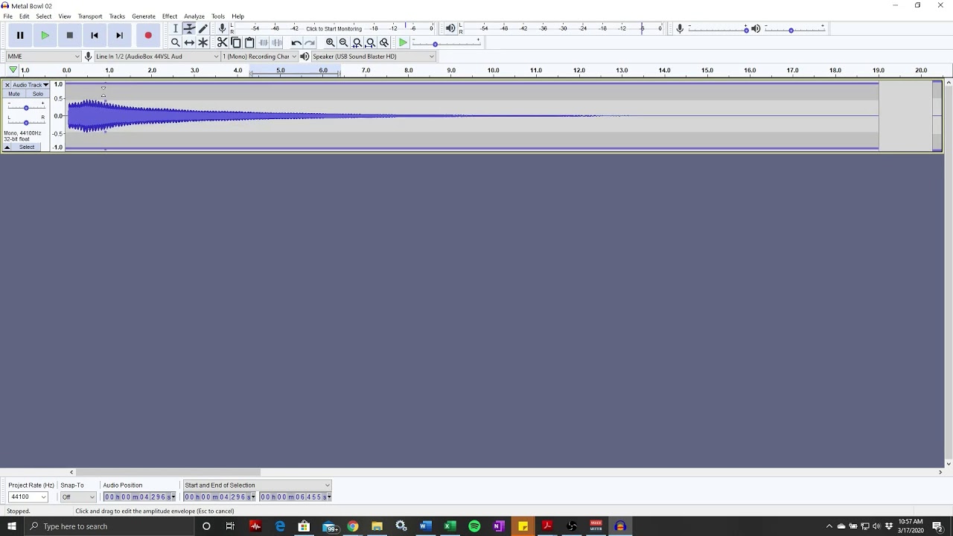Open the Effect menu
The width and height of the screenshot is (953, 536).
tap(170, 16)
